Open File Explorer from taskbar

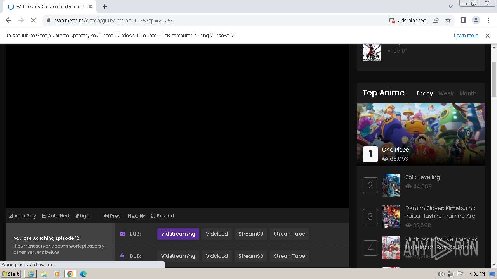(44, 274)
